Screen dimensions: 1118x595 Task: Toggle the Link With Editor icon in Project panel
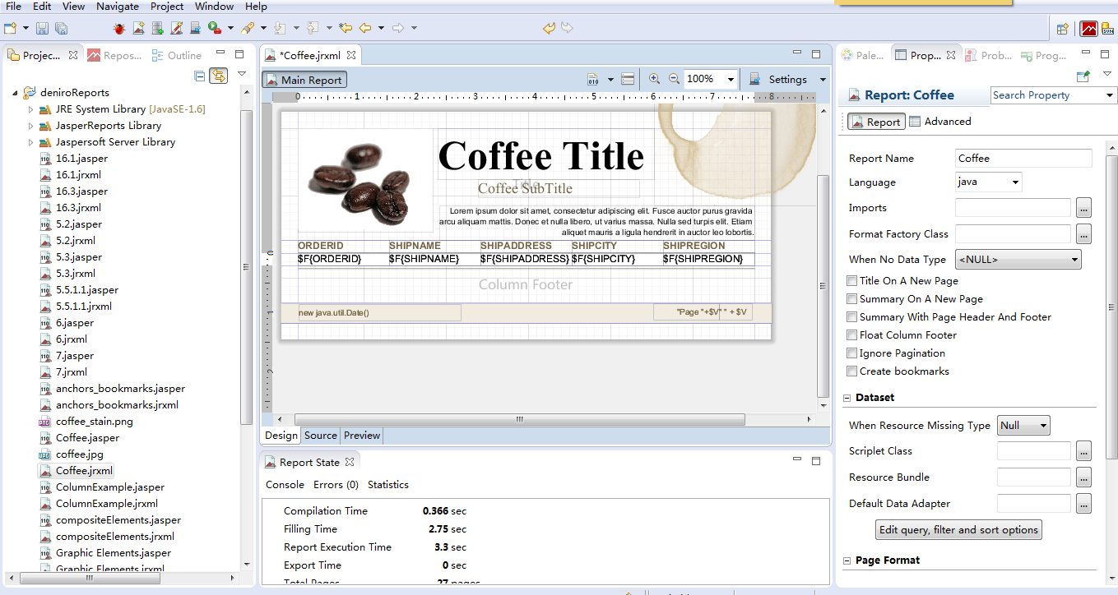tap(219, 75)
